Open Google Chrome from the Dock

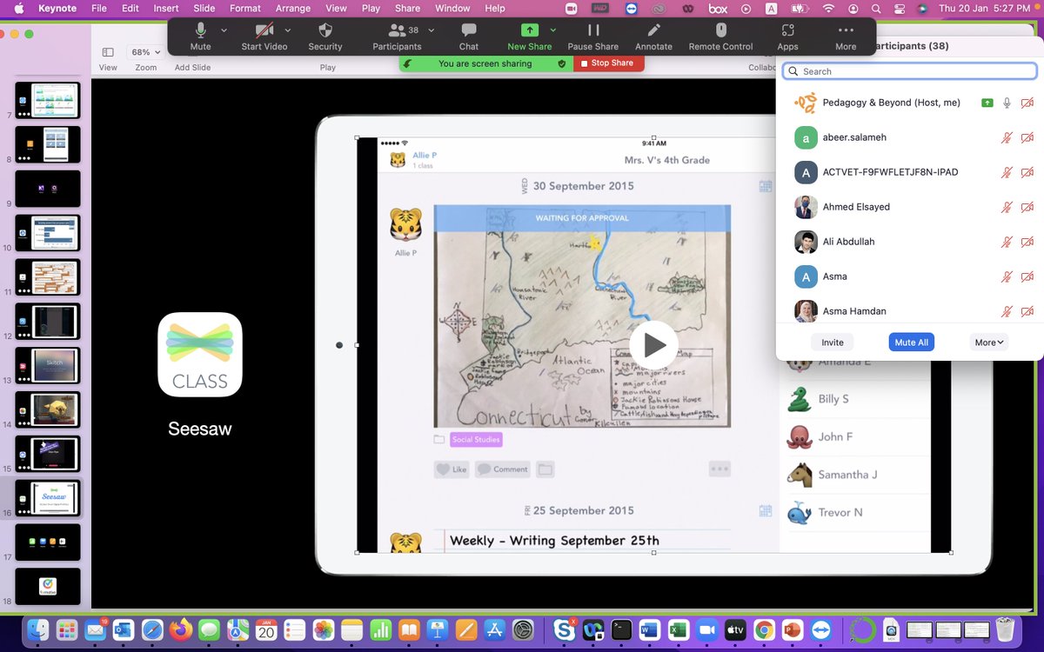point(764,629)
